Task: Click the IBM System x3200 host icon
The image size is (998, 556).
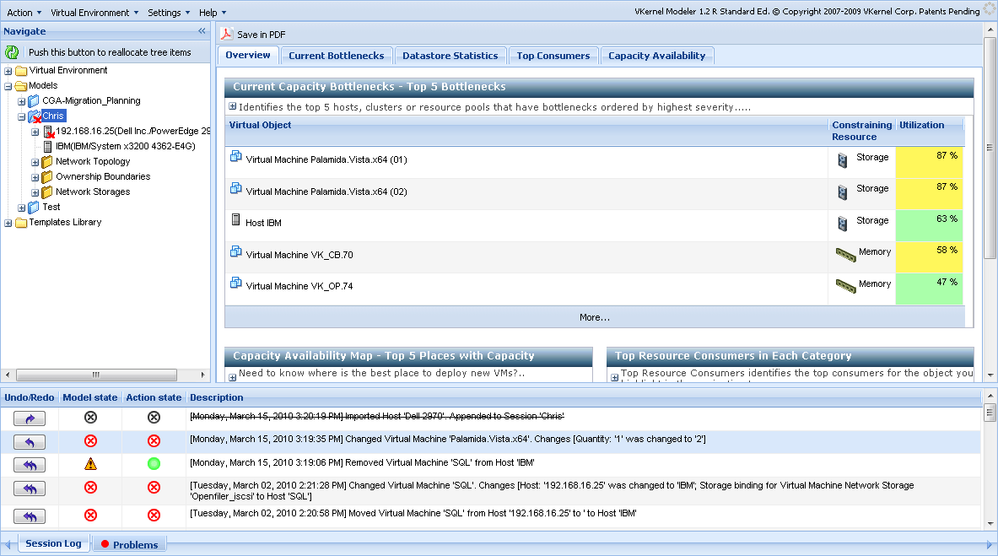Action: 48,147
